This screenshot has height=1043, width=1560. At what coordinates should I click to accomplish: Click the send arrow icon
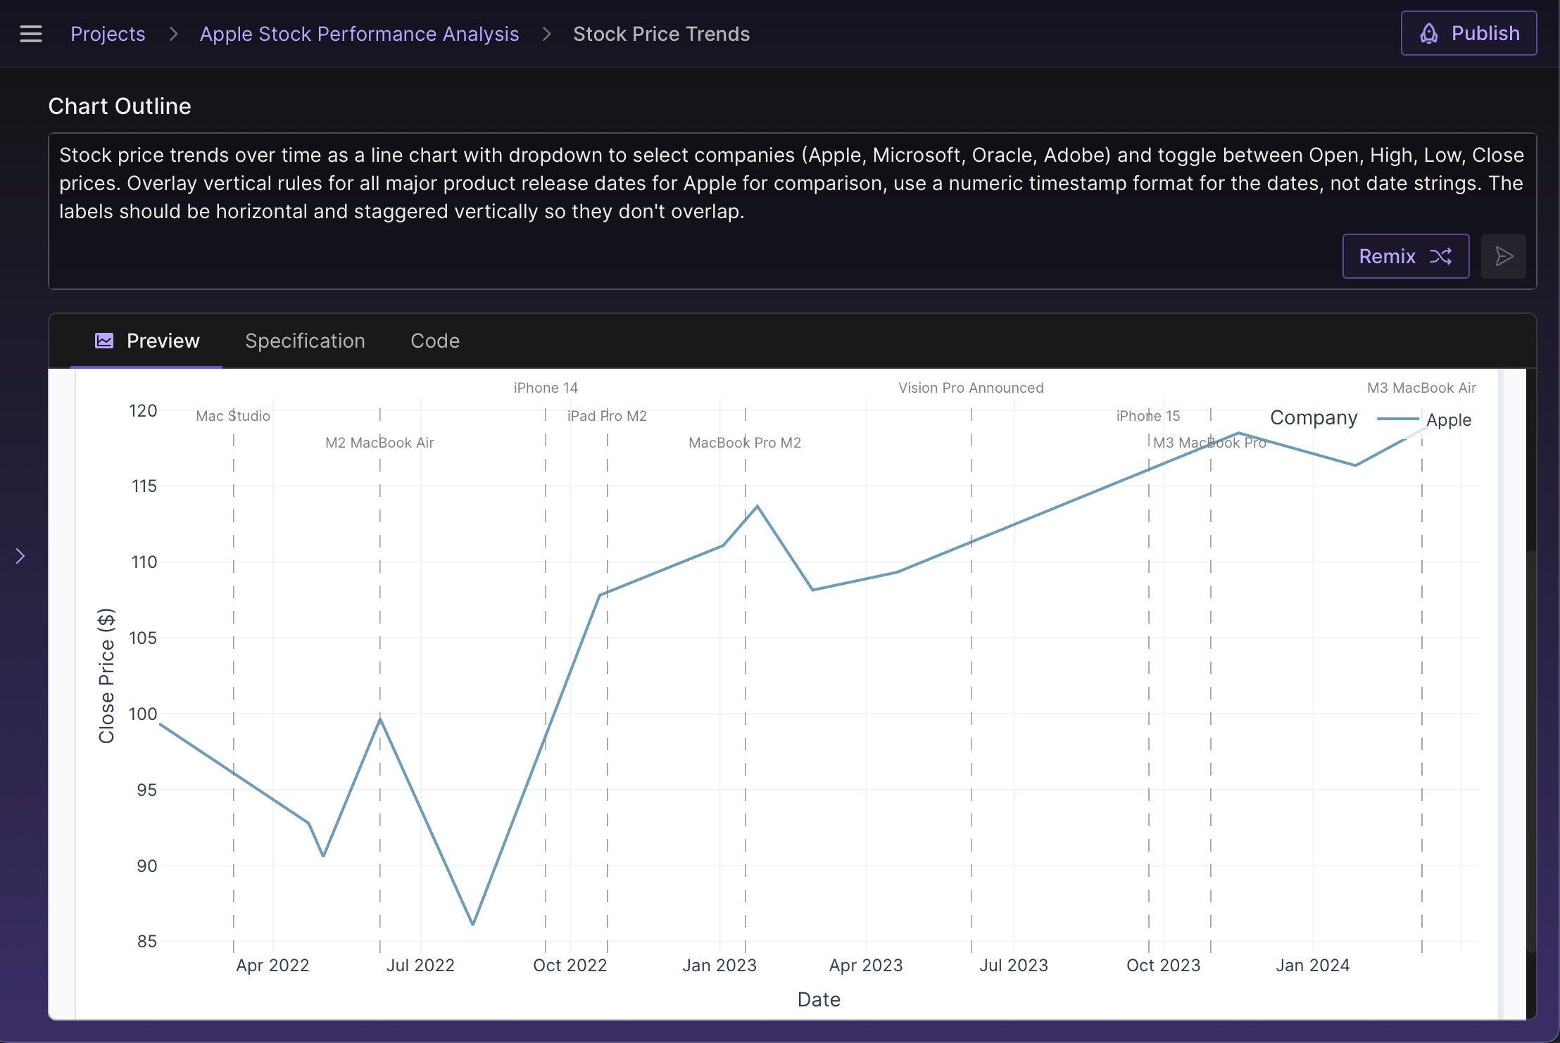point(1503,256)
